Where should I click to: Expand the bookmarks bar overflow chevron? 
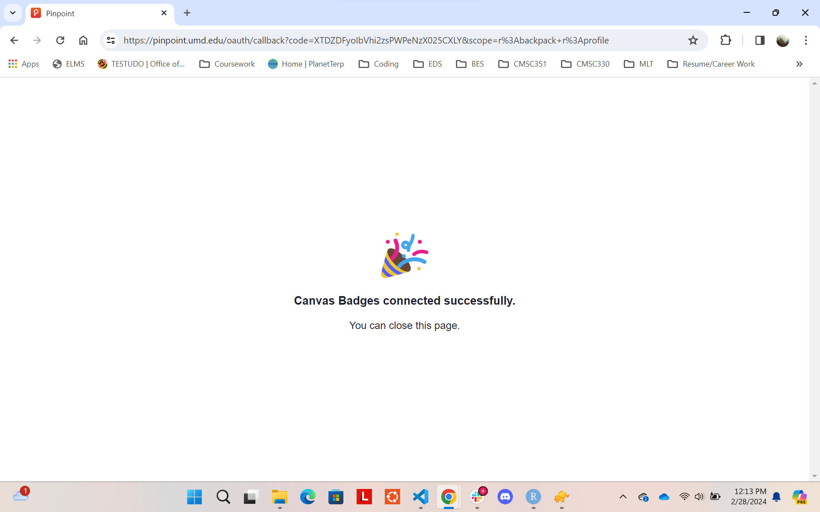[799, 64]
